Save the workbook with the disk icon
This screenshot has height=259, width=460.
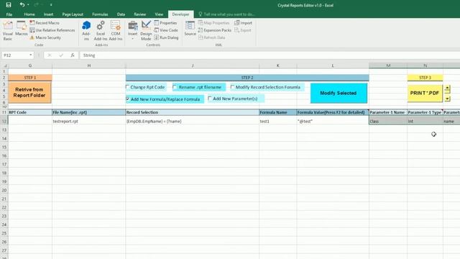coord(9,5)
